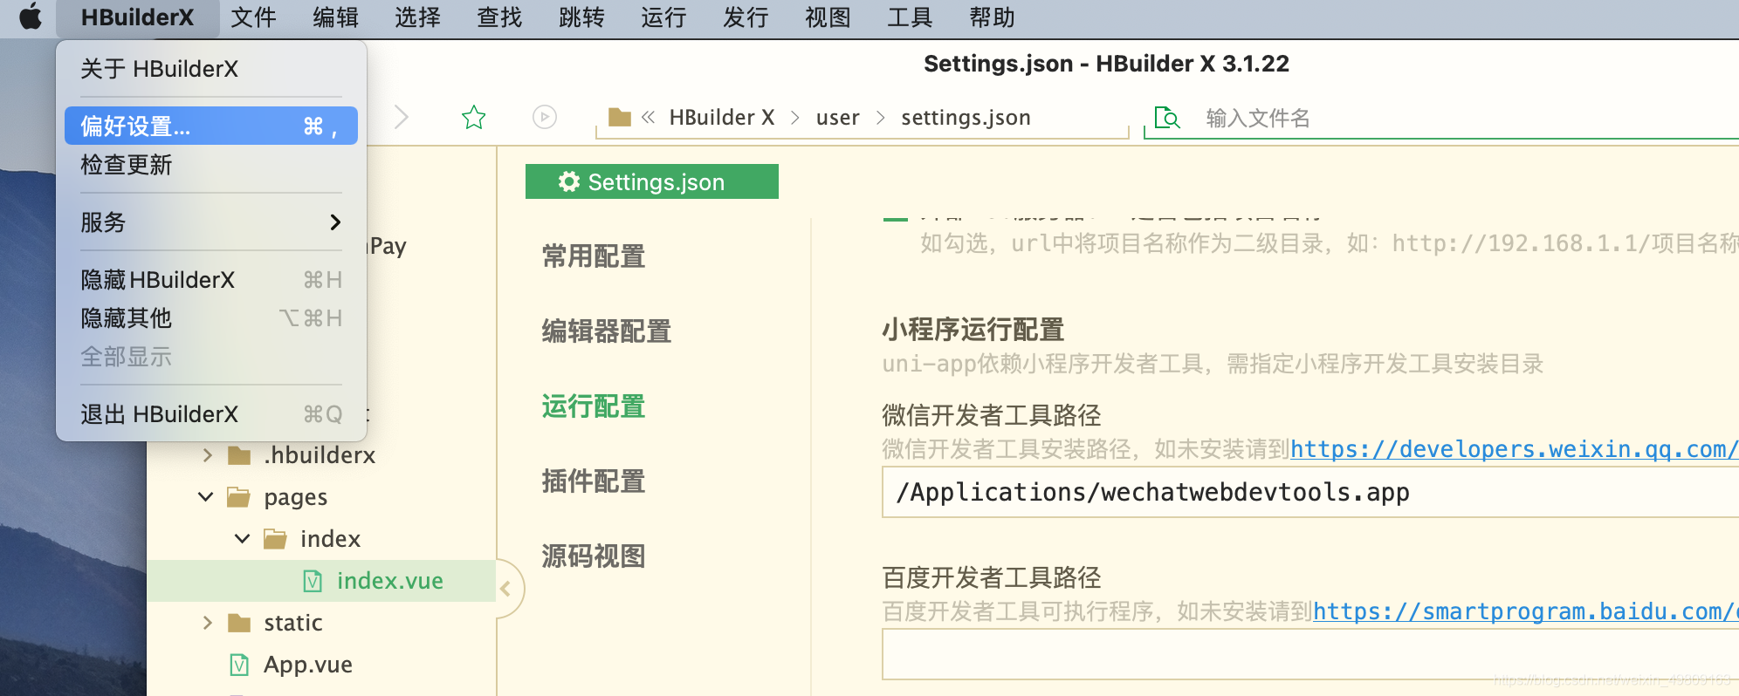Click the pages folder icon

click(239, 497)
